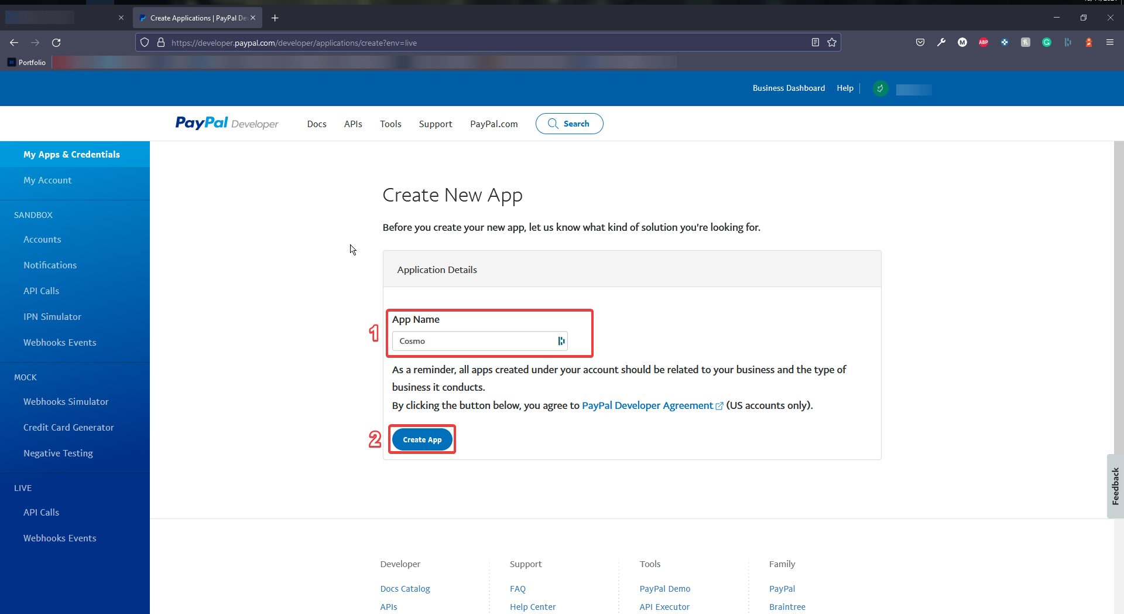
Task: Click the site padlock icon
Action: (161, 43)
